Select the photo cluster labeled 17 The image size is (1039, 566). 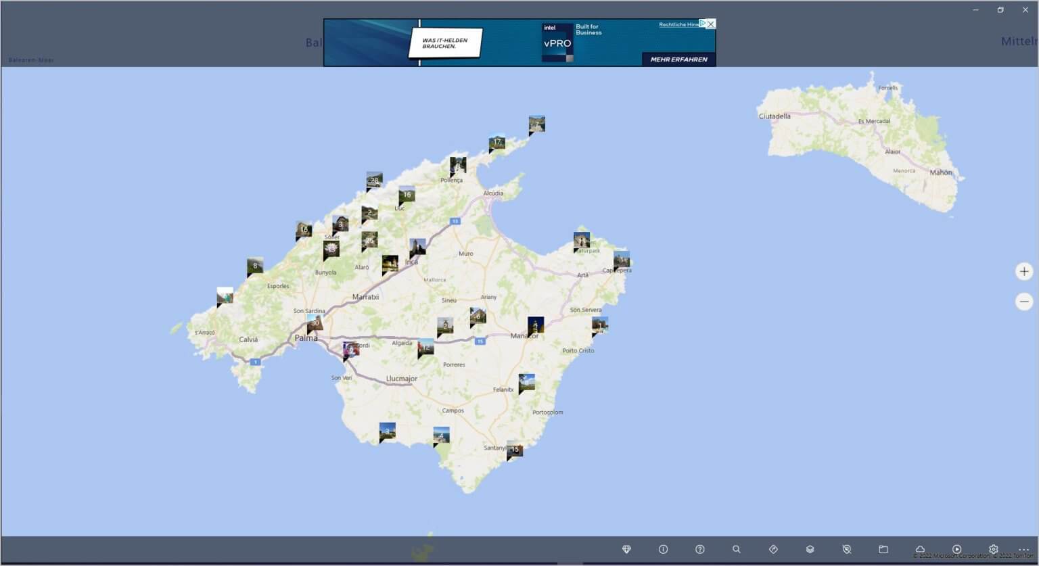coord(497,143)
